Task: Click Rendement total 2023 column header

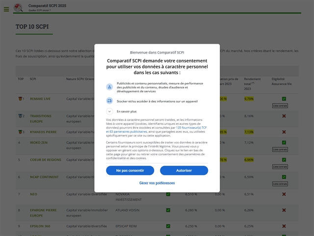Action: tap(252, 84)
